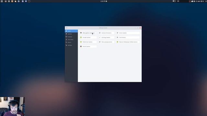Open Settings section in sidebar

71,45
